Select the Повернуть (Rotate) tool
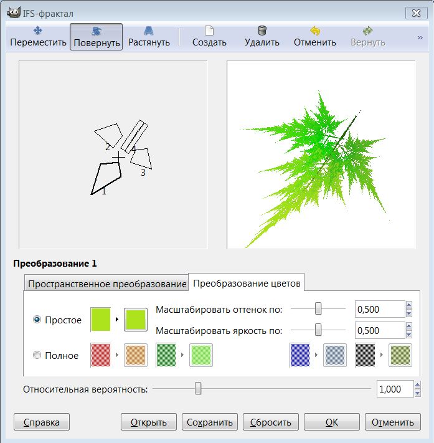The height and width of the screenshot is (443, 434). (96, 37)
